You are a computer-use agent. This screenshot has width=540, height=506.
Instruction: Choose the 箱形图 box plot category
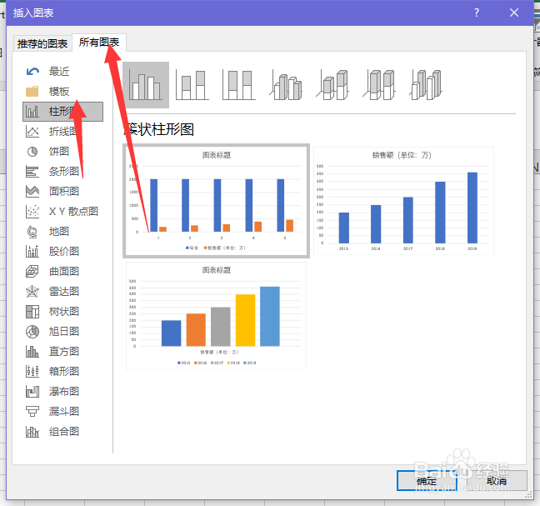pyautogui.click(x=62, y=371)
